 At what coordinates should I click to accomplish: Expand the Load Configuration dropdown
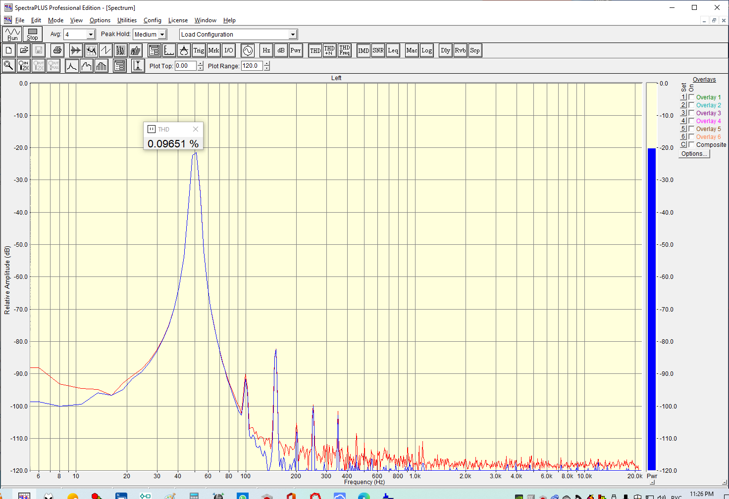coord(293,34)
